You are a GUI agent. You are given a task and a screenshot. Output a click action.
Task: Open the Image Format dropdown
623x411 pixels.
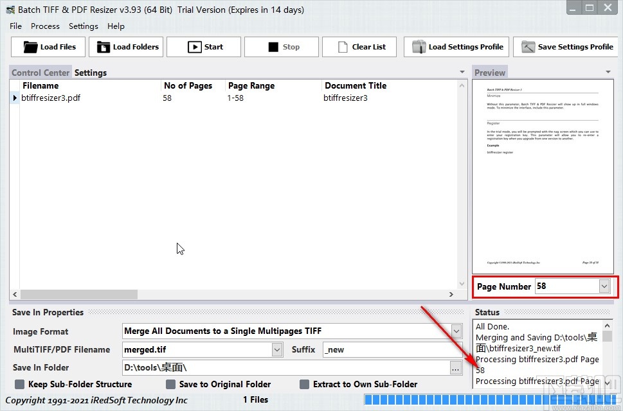click(456, 331)
